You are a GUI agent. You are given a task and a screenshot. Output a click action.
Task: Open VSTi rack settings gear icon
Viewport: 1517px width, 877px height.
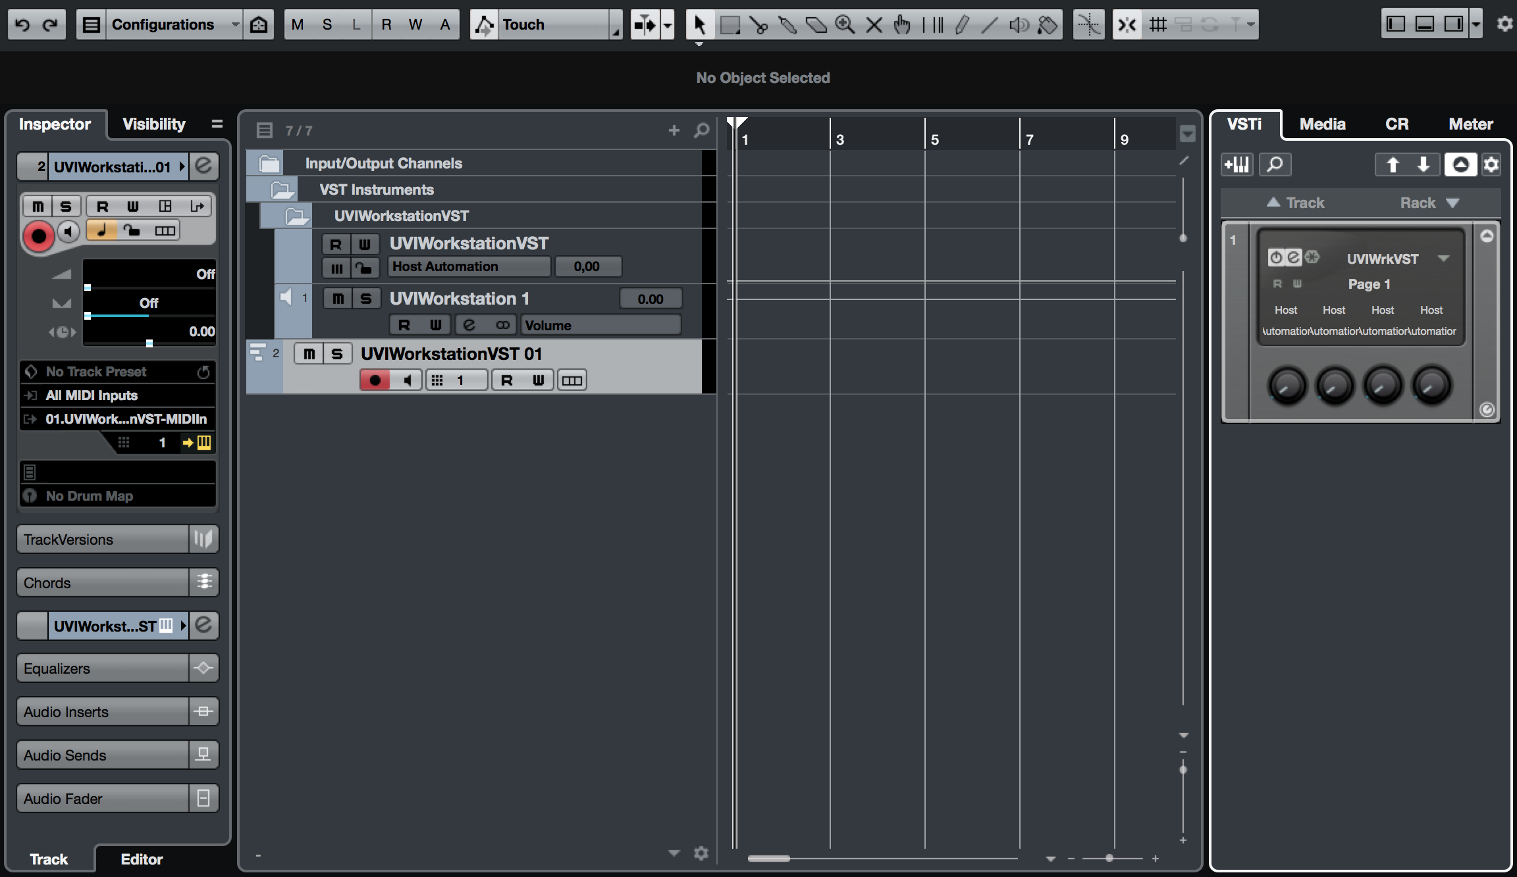1491,164
